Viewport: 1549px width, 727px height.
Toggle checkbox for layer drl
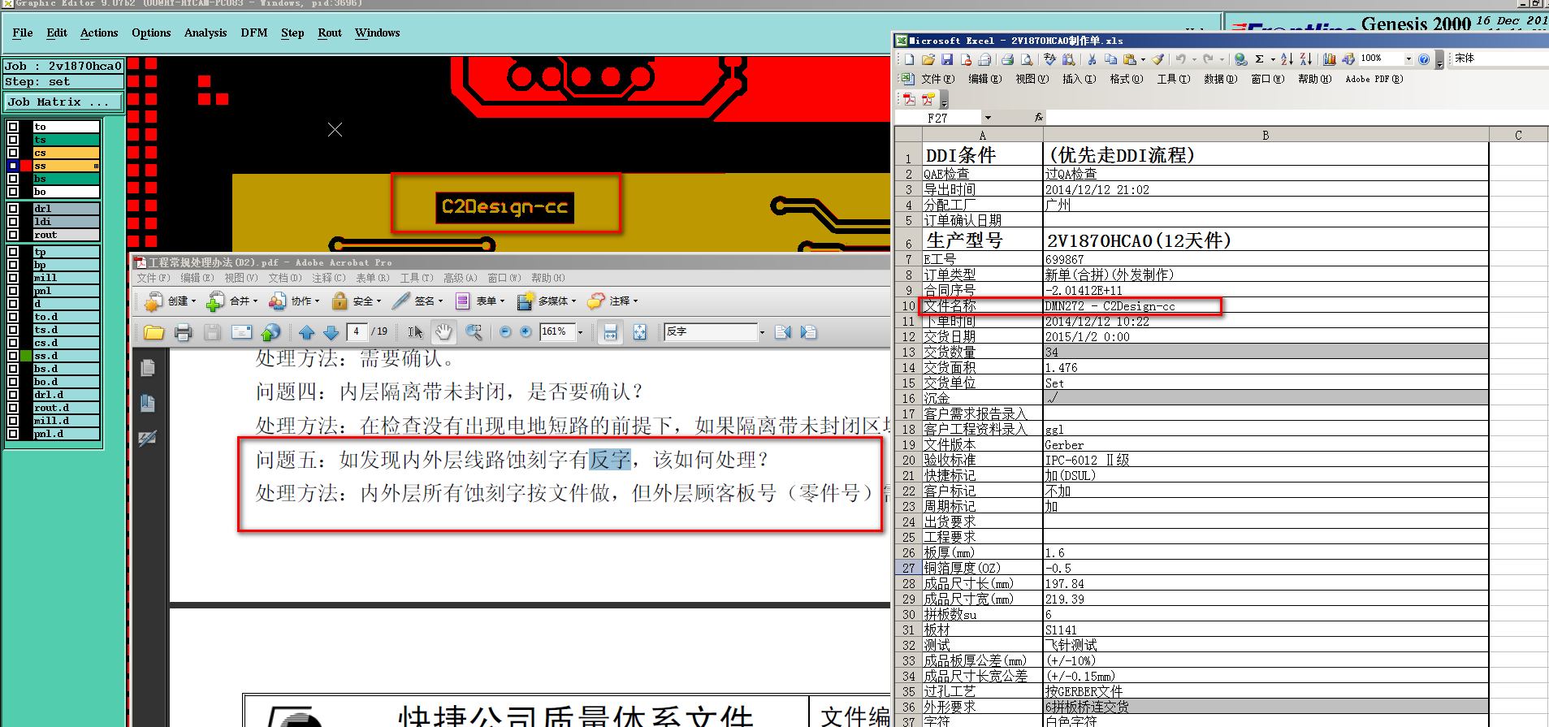[x=13, y=209]
